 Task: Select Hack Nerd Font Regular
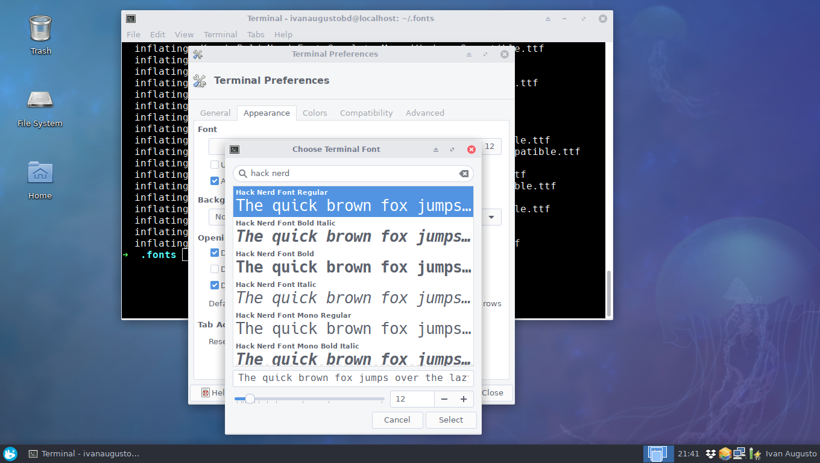(353, 202)
